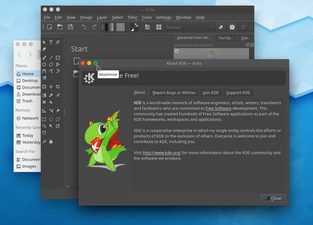The image size is (313, 225).
Task: Open an existing document from Krita toolbar
Action: click(x=60, y=27)
